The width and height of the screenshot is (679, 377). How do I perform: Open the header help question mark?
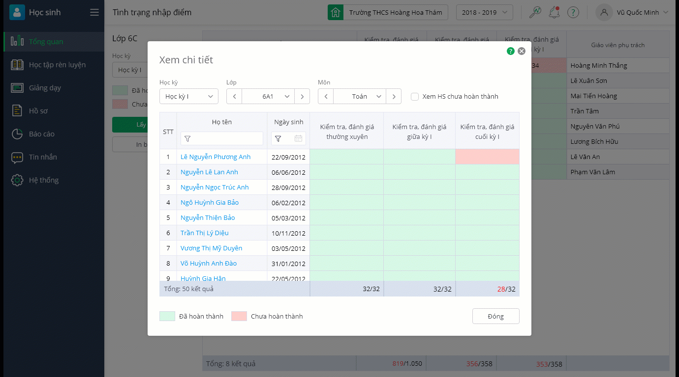(x=573, y=12)
